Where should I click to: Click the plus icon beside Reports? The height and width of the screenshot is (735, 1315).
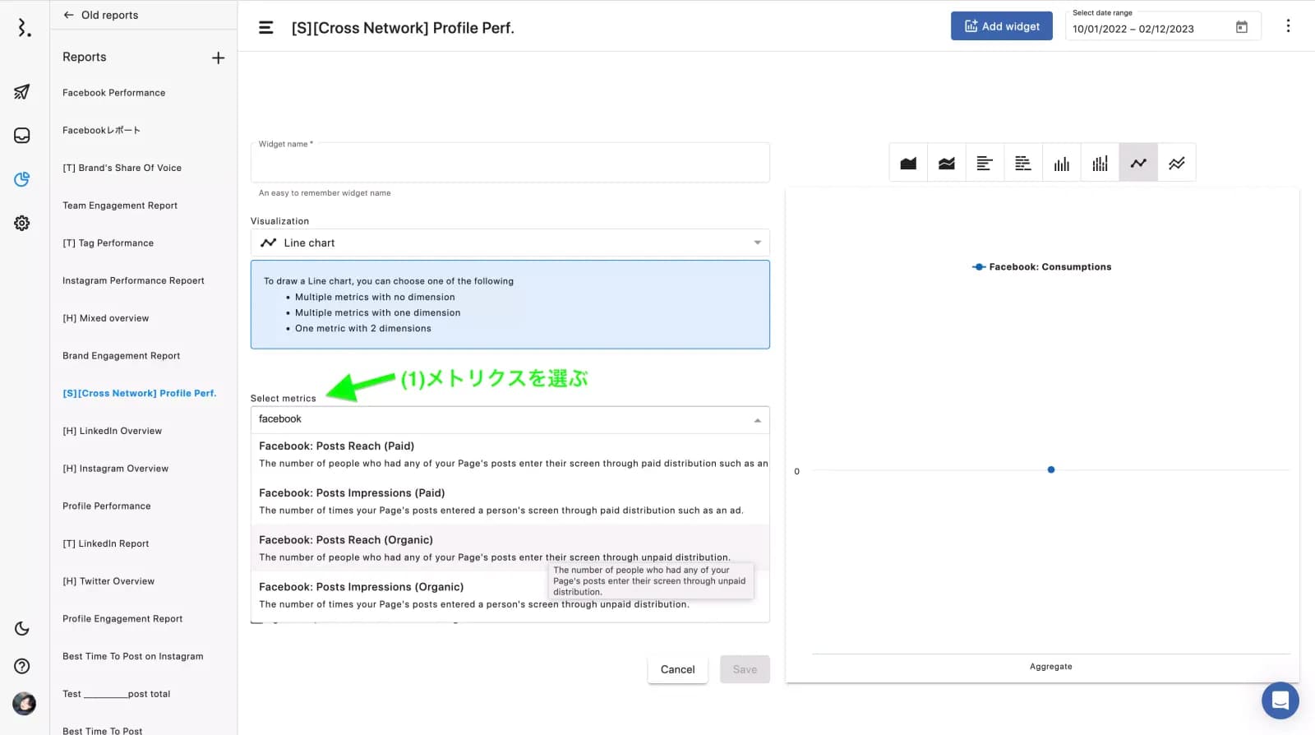218,58
